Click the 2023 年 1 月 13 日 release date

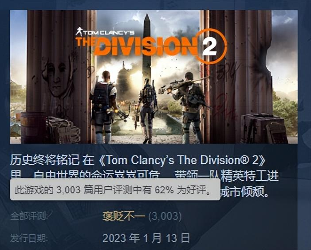146,238
